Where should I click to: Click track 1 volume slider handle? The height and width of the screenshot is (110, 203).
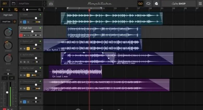(36, 18)
